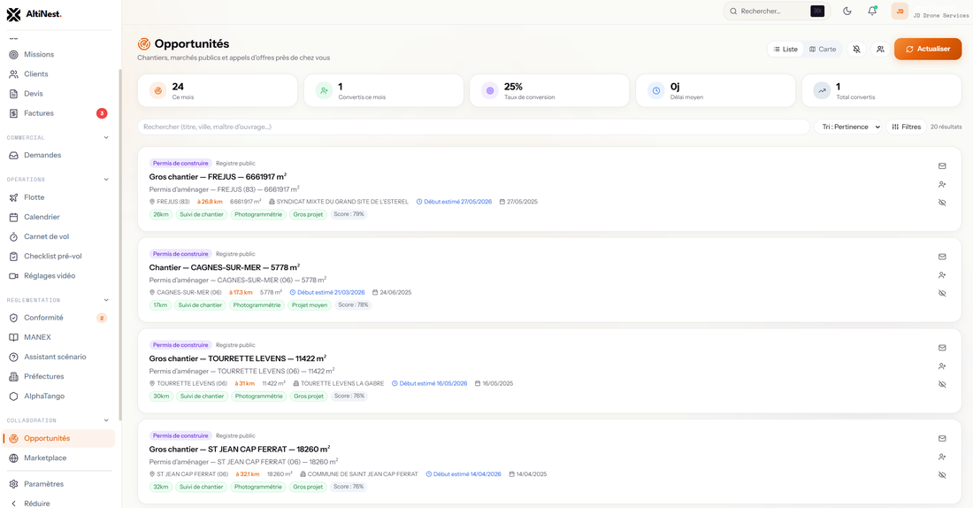Switch to Liste view
The height and width of the screenshot is (508, 973).
785,49
